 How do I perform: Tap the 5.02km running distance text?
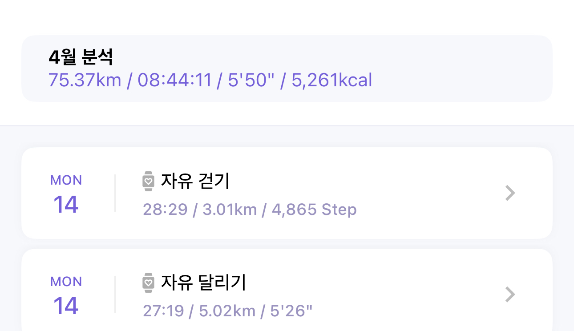click(x=227, y=311)
